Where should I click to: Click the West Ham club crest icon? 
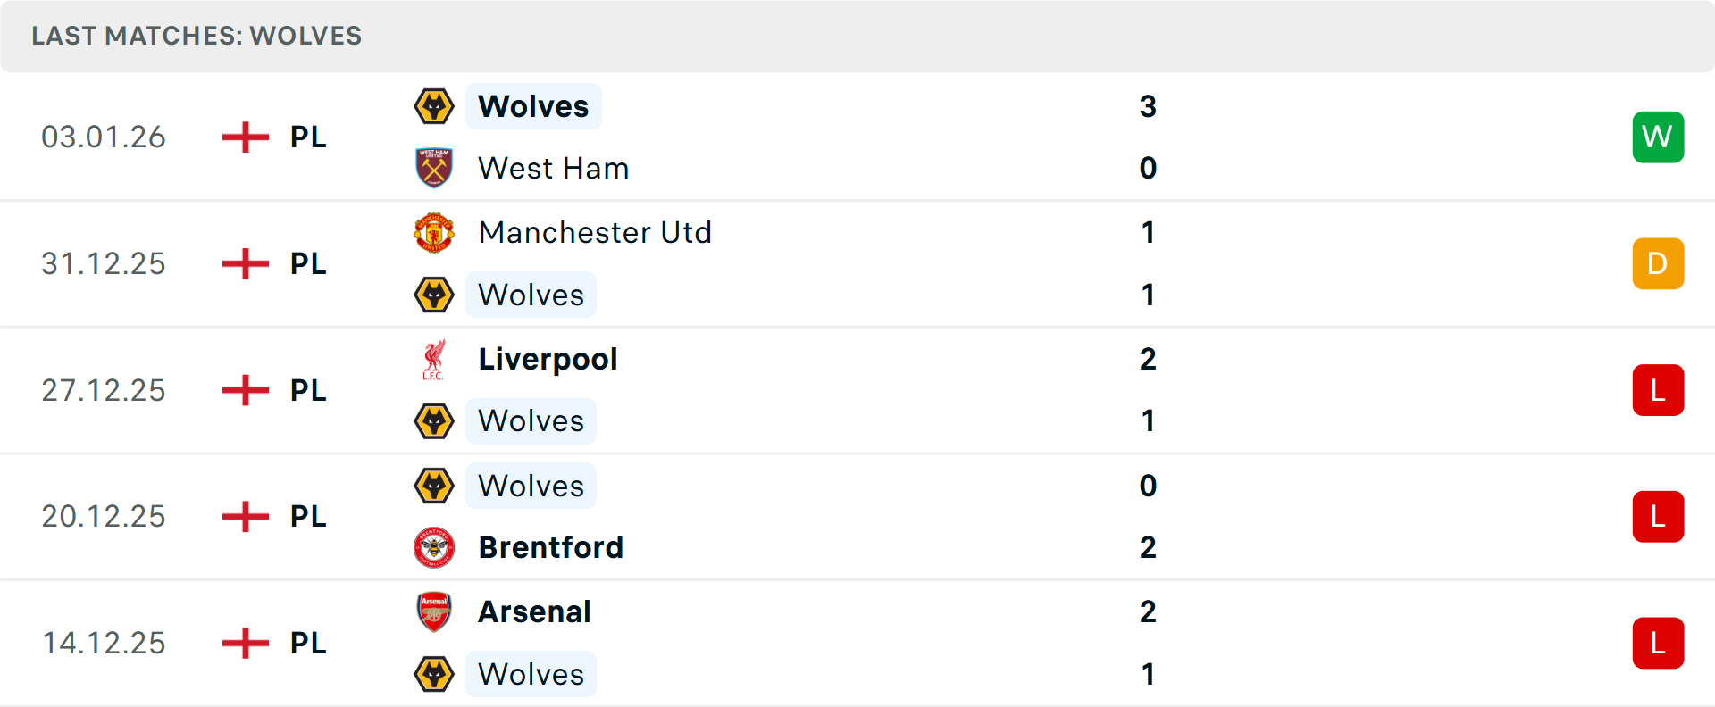tap(434, 168)
